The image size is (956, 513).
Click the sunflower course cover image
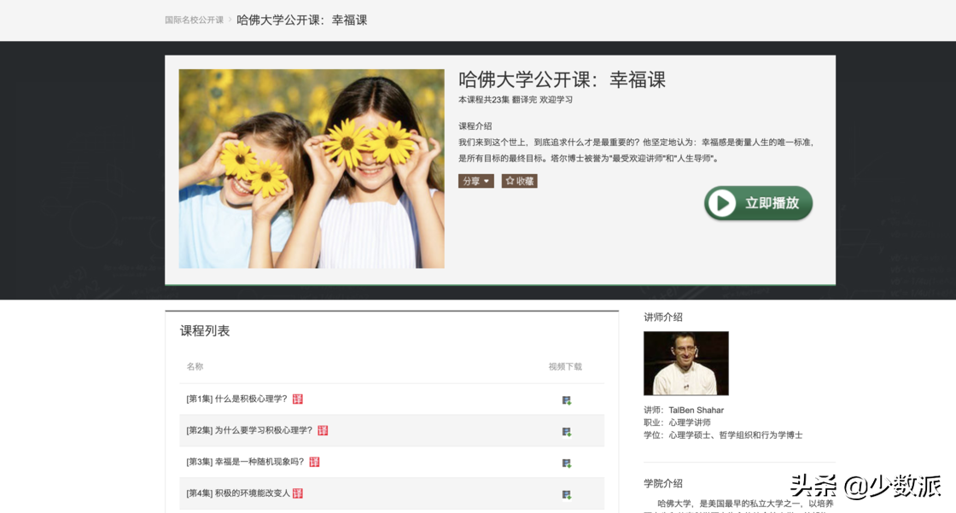(x=312, y=167)
